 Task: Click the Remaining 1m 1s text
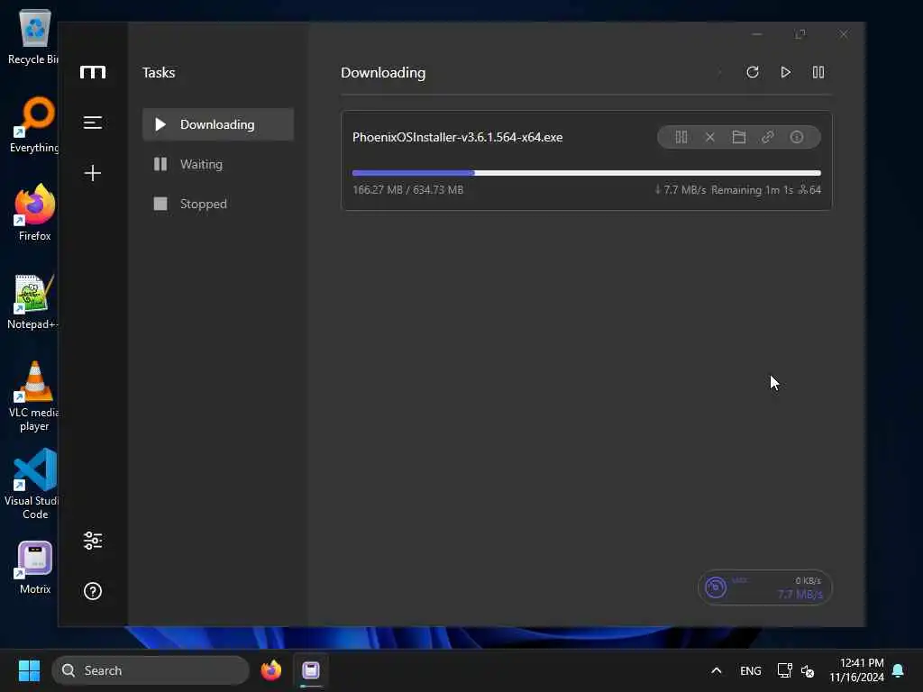(x=752, y=189)
